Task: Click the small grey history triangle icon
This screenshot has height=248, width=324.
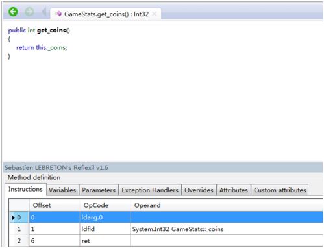Action: pyautogui.click(x=44, y=12)
